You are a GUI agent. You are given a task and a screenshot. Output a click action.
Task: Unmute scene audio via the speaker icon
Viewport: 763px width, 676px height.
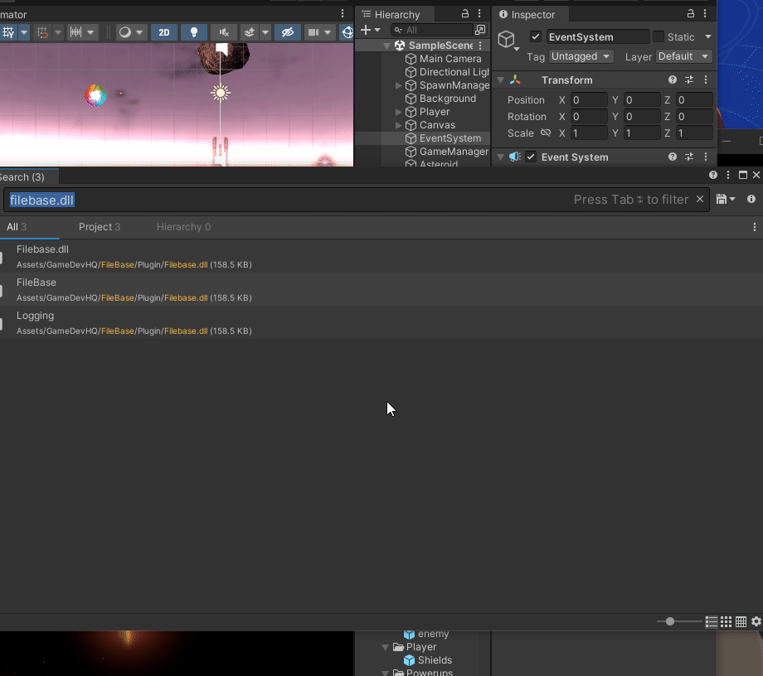(x=224, y=32)
